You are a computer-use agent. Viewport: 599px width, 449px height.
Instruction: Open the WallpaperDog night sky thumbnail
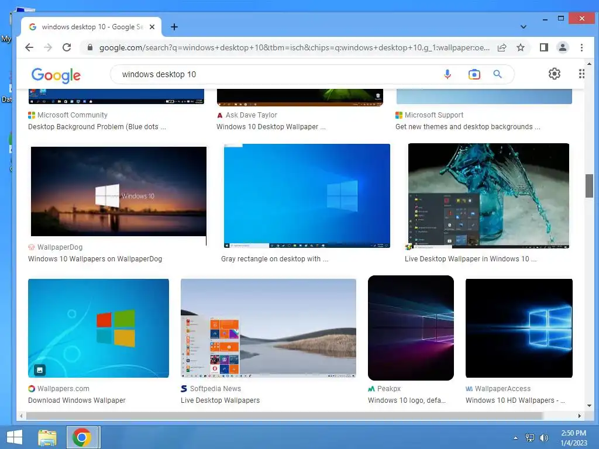pos(118,191)
